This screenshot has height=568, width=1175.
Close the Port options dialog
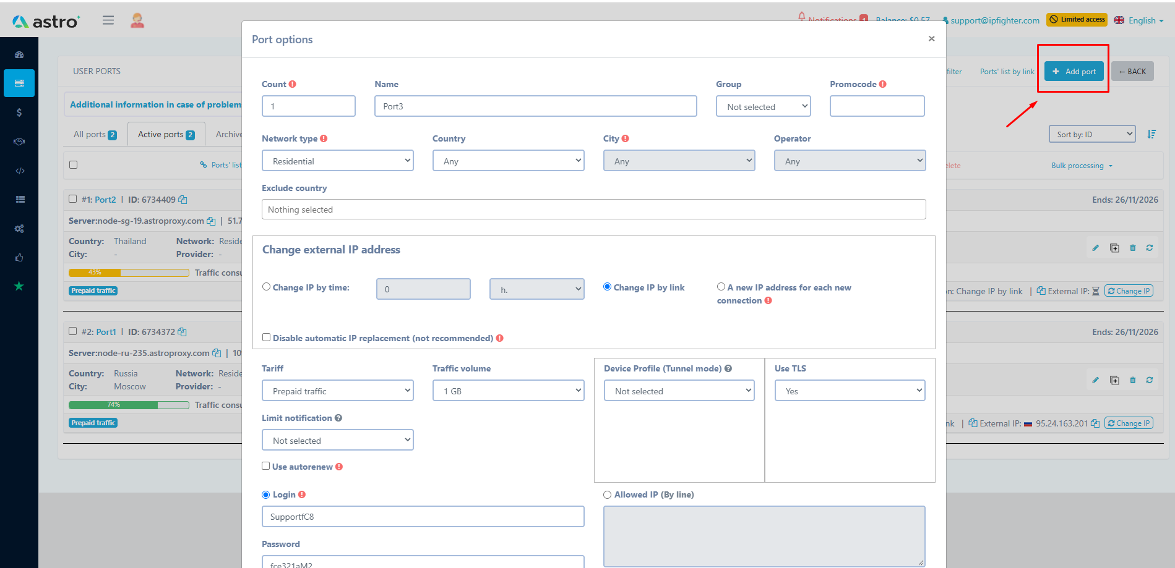click(x=931, y=39)
